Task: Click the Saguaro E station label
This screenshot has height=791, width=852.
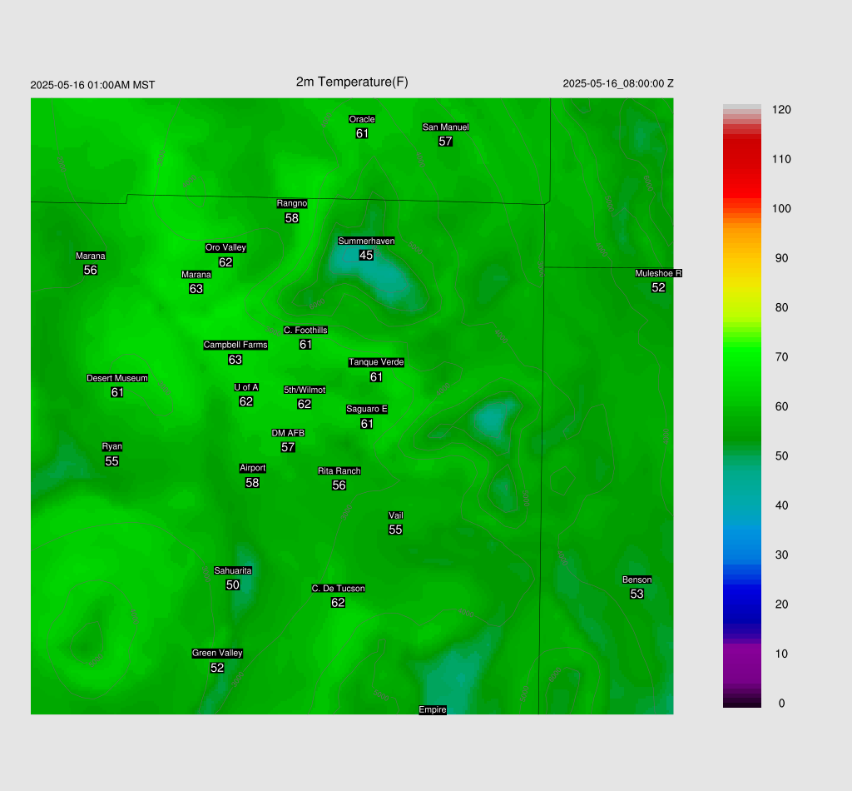Action: pyautogui.click(x=367, y=410)
